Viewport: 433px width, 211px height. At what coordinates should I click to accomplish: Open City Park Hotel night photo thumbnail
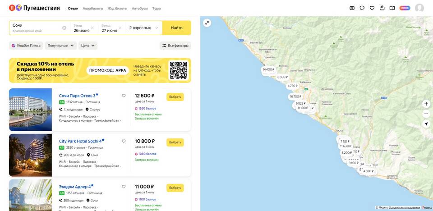(x=30, y=155)
